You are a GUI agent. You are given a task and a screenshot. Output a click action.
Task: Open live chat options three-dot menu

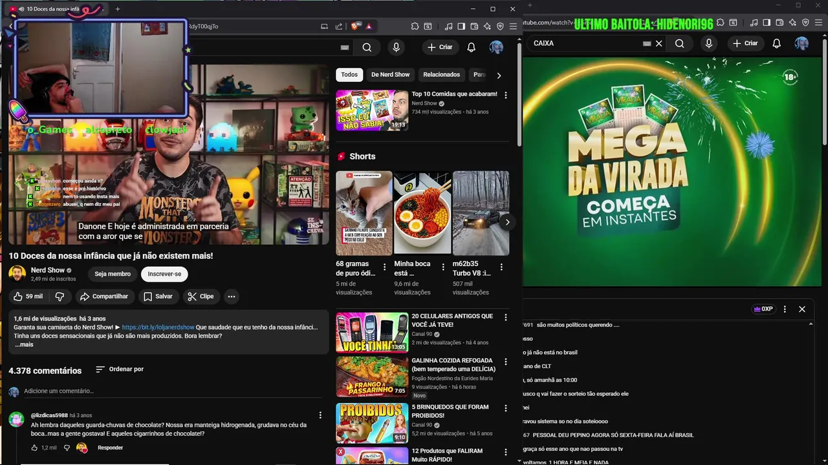(x=785, y=309)
